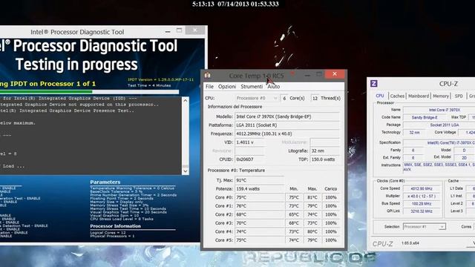The image size is (475, 267).
Task: Click the Test Time = 4 Minutes text
Action: point(149,85)
